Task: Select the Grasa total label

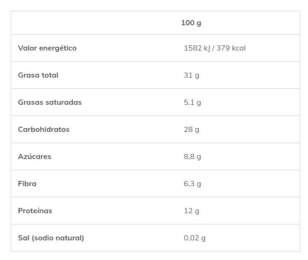Action: point(38,75)
